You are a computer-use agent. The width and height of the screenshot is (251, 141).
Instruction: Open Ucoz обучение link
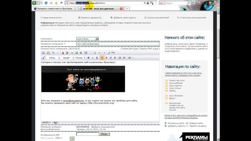point(176,96)
